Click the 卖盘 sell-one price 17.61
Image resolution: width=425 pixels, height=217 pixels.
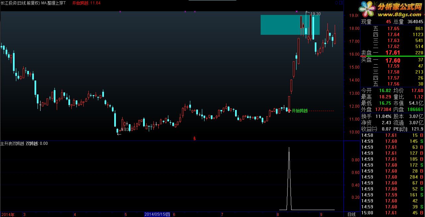[392, 53]
